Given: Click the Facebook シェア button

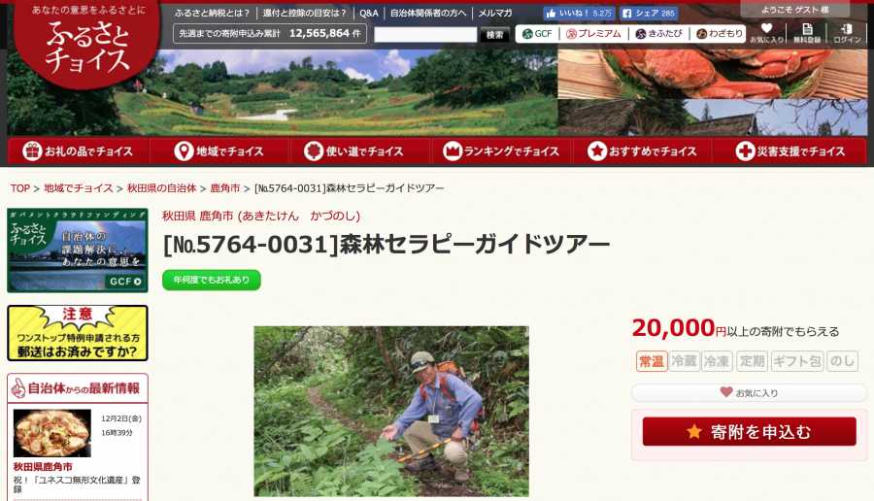Looking at the screenshot, I should (649, 14).
